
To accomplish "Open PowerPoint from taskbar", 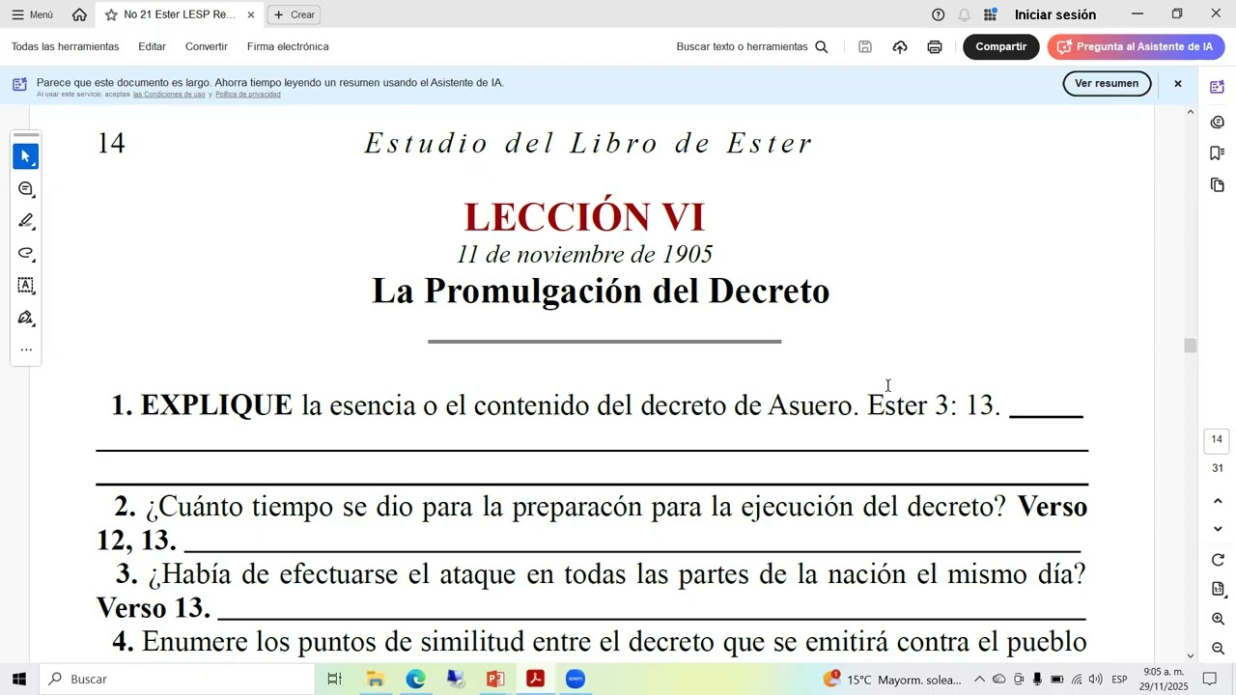I will 495,680.
